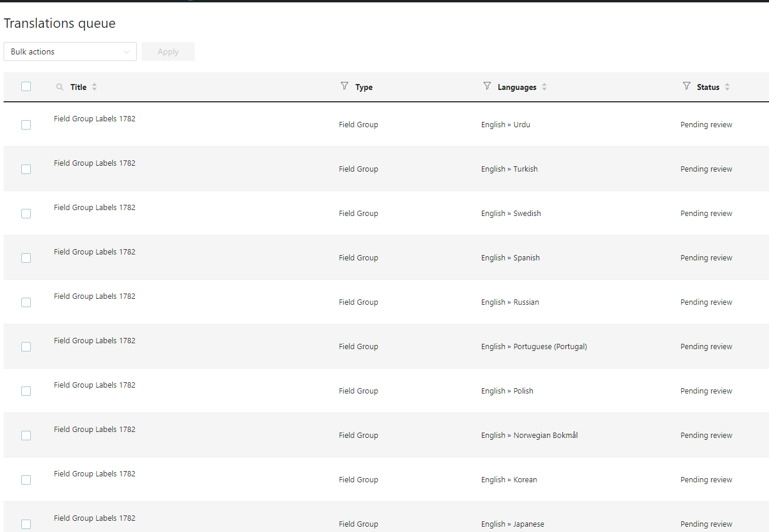Sort by Status using sort arrows
This screenshot has height=532, width=769.
click(727, 87)
